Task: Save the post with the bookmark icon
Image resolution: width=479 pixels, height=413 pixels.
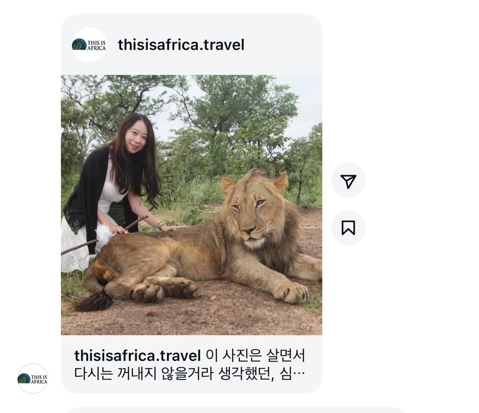Action: (348, 228)
